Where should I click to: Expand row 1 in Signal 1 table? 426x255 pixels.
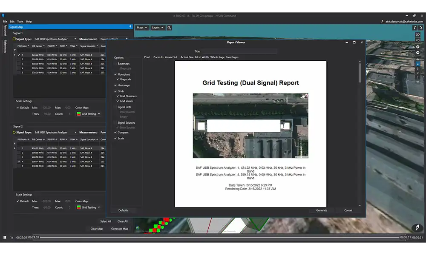14,55
